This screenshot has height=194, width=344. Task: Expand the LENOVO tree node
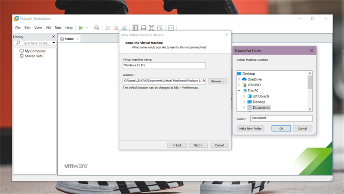[x=239, y=85]
